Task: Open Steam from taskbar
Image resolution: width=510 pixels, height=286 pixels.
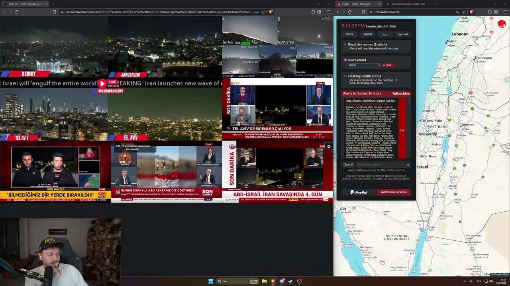Action: pyautogui.click(x=290, y=281)
